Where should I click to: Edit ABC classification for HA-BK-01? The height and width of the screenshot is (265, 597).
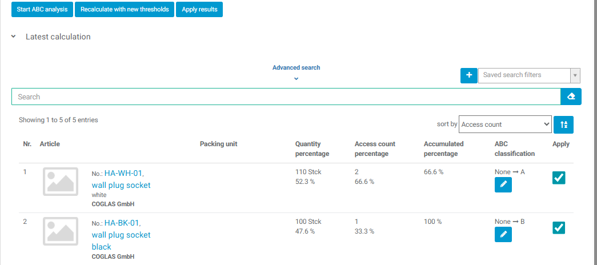(x=503, y=234)
